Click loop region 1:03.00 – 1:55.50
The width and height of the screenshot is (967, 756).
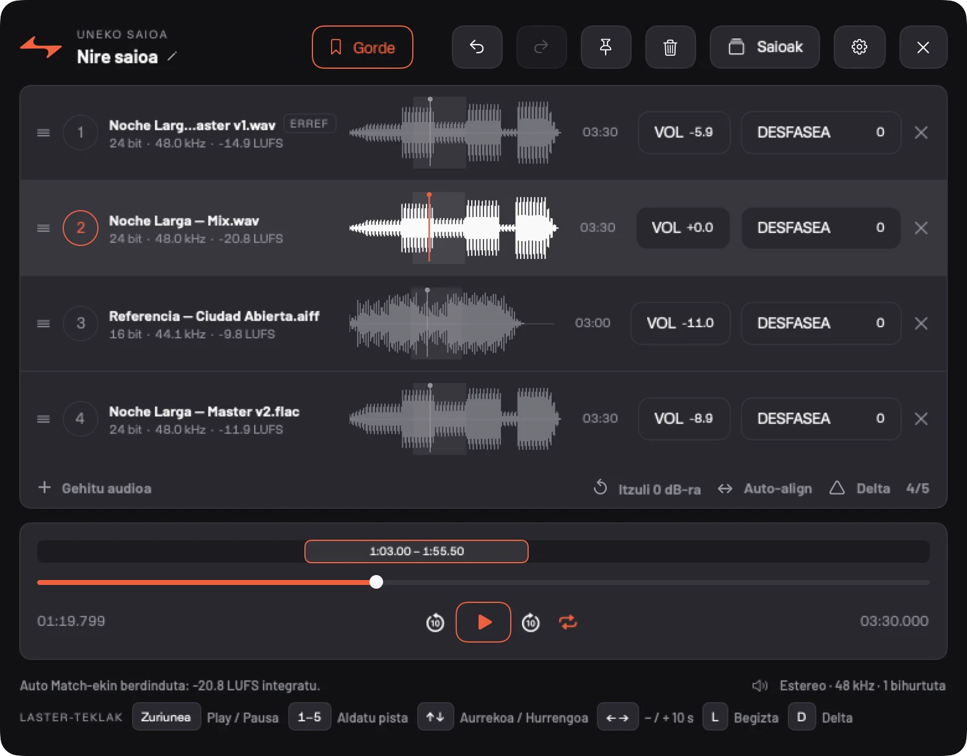[x=417, y=552]
